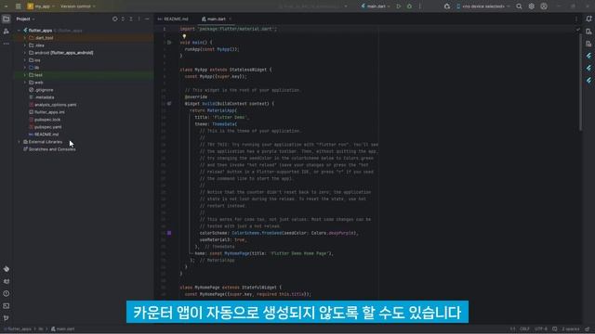The image size is (595, 334).
Task: Select the .metadata file
Action: (41, 97)
